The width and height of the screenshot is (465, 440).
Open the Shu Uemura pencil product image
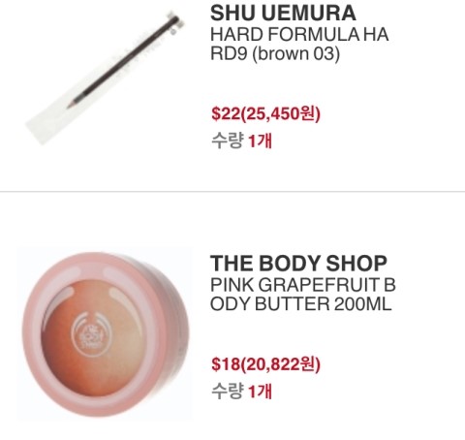(x=105, y=78)
